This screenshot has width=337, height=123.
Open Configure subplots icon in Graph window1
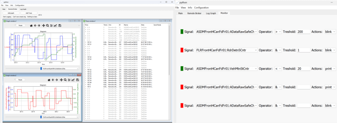pos(51,26)
